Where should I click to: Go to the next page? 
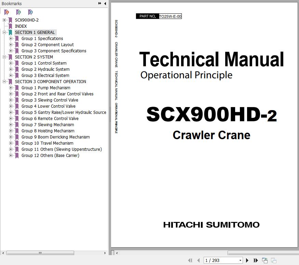(x=247, y=261)
